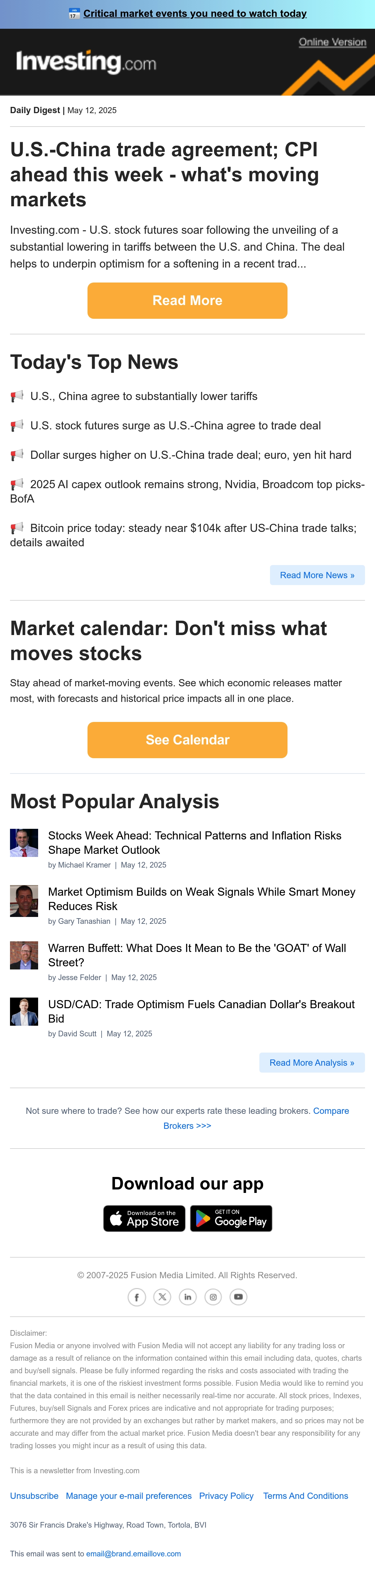This screenshot has height=1582, width=375.
Task: Click the See Calendar button
Action: [187, 739]
